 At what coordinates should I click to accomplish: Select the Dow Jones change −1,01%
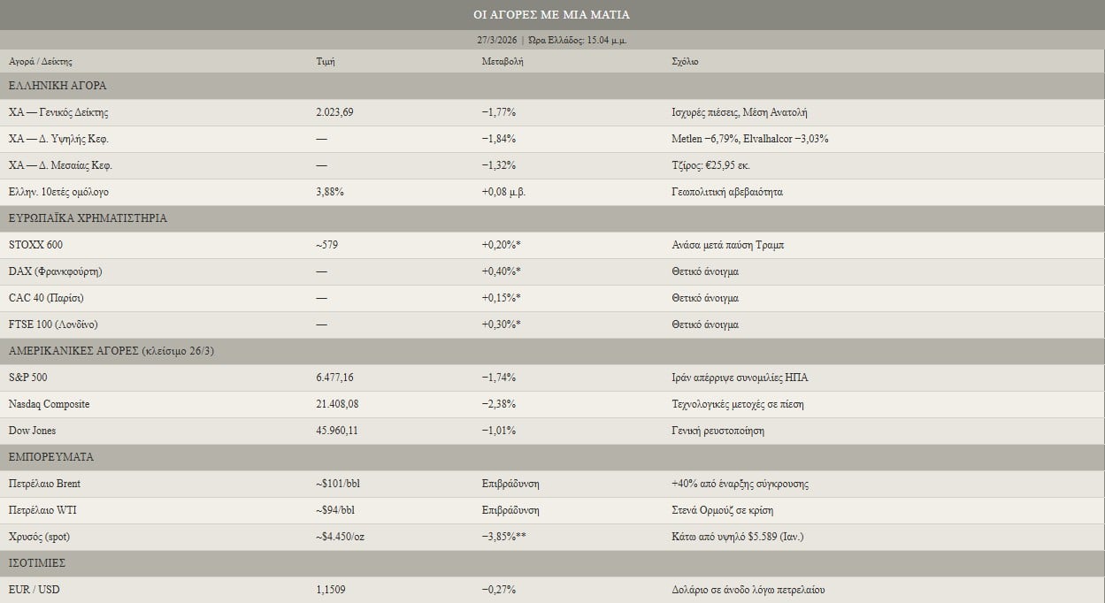[498, 431]
